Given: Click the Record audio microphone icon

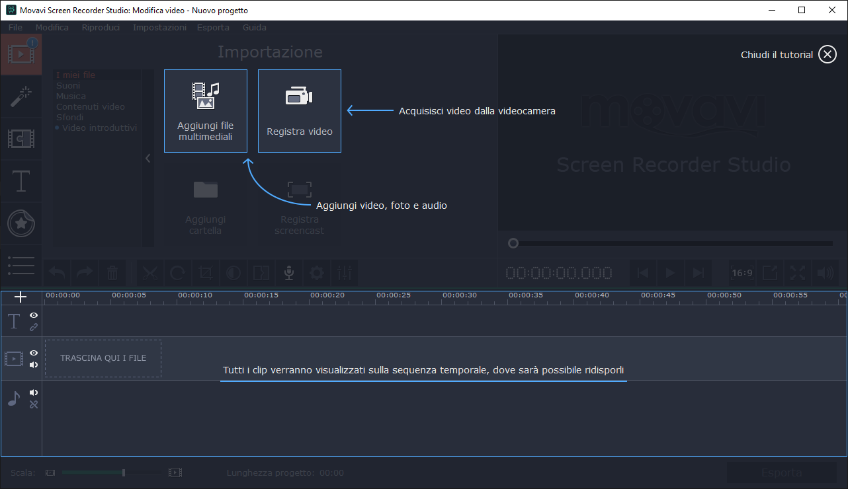Looking at the screenshot, I should [x=289, y=272].
